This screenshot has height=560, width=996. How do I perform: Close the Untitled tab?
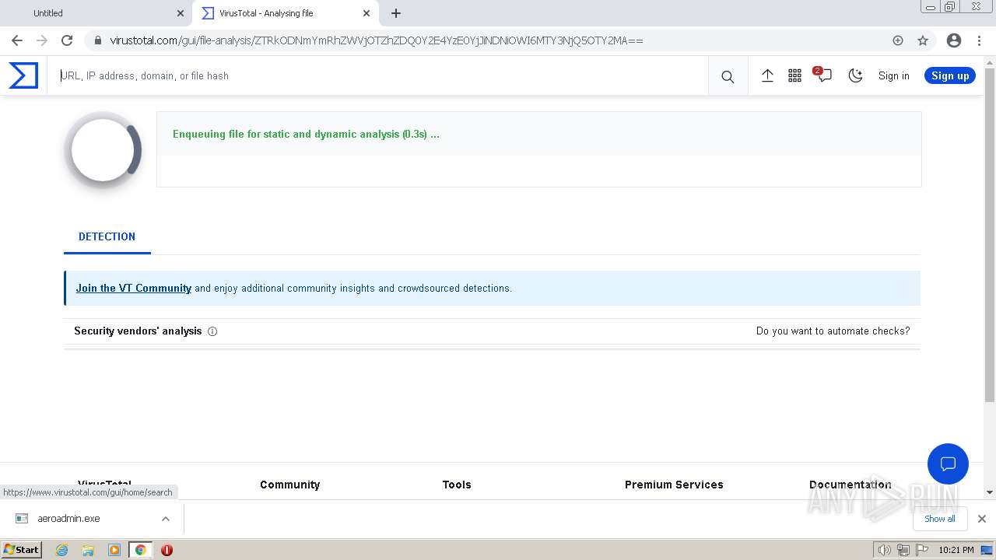[181, 13]
